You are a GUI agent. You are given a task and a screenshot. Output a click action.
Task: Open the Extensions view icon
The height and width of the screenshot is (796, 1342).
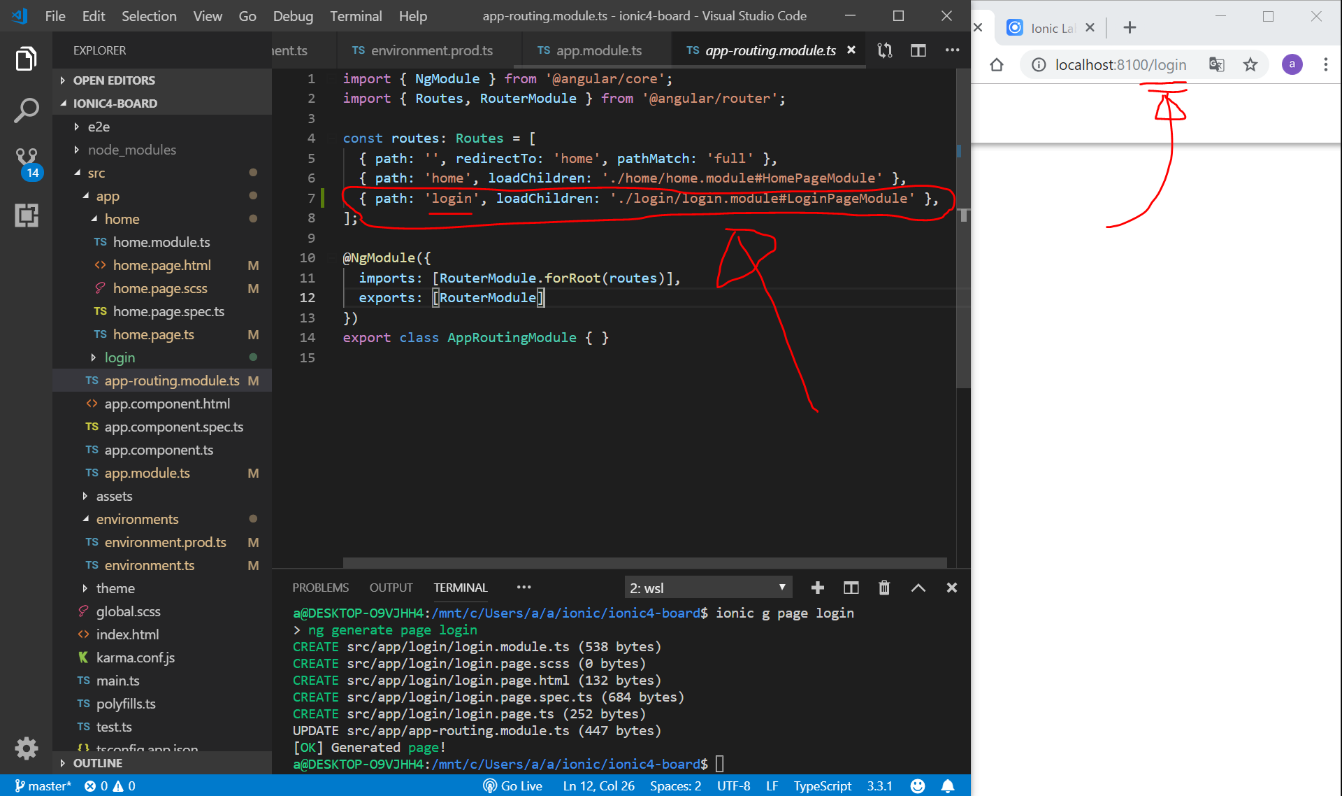(x=27, y=215)
